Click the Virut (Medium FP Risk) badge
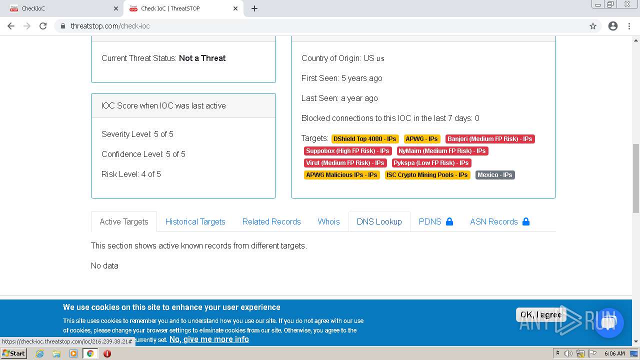 pyautogui.click(x=345, y=163)
